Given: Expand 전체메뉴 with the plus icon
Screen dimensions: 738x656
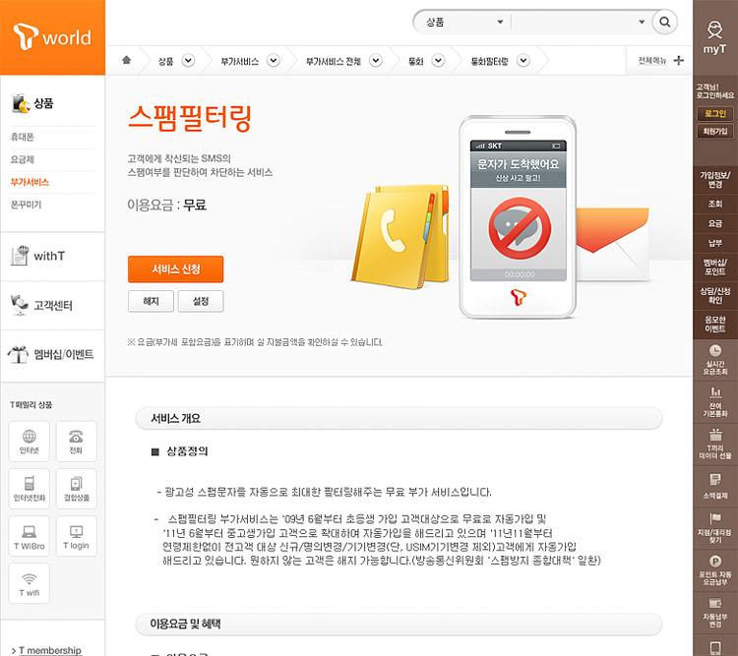Looking at the screenshot, I should pyautogui.click(x=678, y=61).
